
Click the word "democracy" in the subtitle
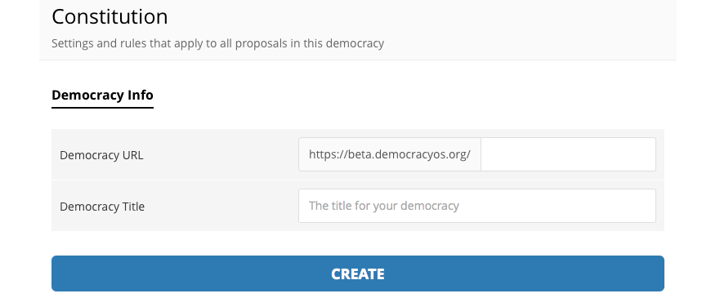(355, 43)
